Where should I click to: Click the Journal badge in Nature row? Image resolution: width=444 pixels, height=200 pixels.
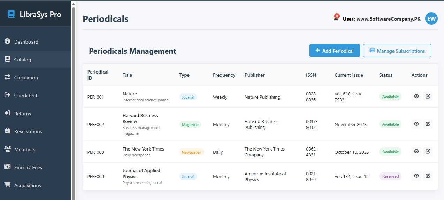point(188,97)
